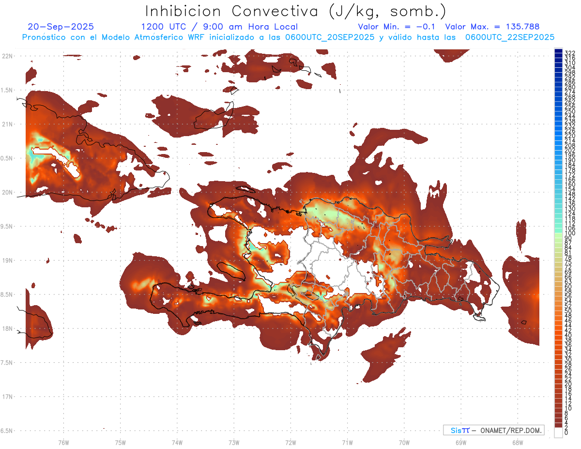The width and height of the screenshot is (581, 449).
Task: Click the 22N latitude axis label
Action: coord(7,56)
